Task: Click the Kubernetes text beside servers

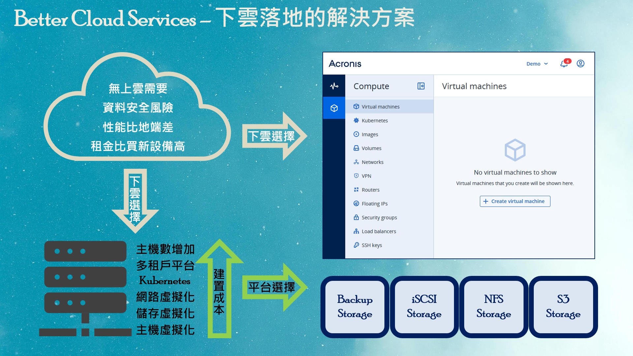Action: tap(165, 281)
